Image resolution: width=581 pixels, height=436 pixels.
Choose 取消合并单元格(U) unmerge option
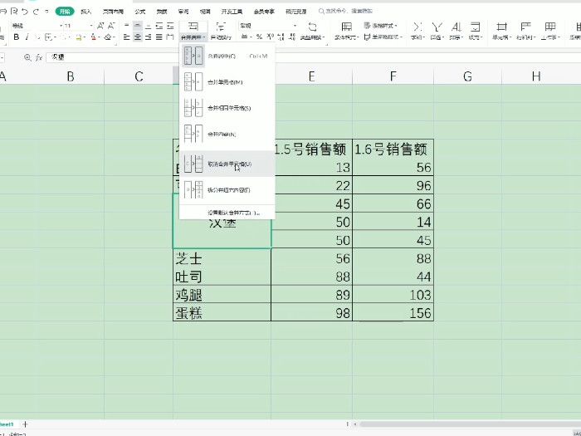click(227, 164)
